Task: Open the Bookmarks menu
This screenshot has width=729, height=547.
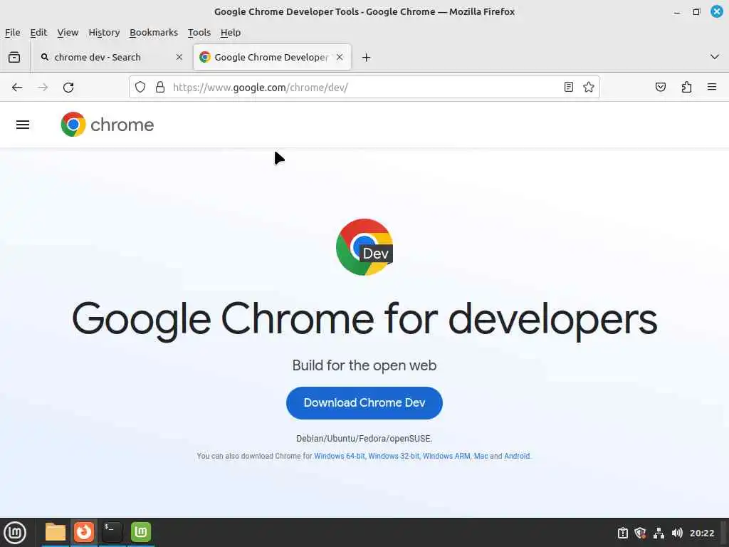Action: [154, 33]
